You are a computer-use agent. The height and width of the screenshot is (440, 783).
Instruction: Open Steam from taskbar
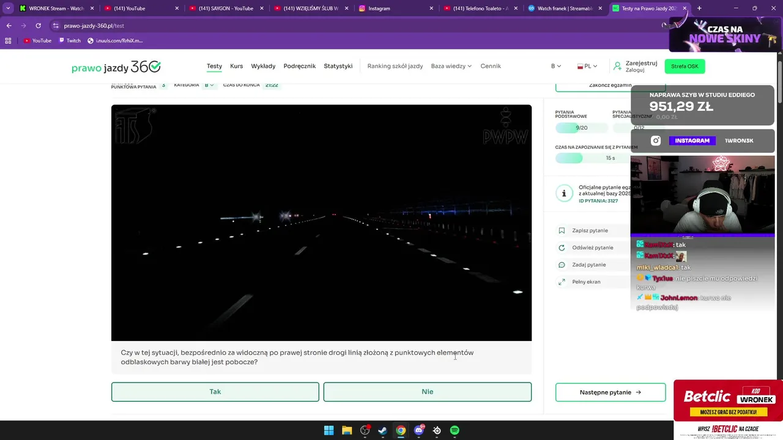point(382,430)
